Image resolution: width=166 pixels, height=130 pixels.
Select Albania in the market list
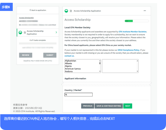point(68,63)
